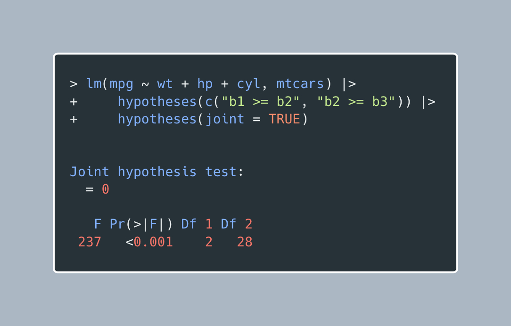Click the Df 1 column header
Image resolution: width=511 pixels, height=326 pixels.
point(197,224)
